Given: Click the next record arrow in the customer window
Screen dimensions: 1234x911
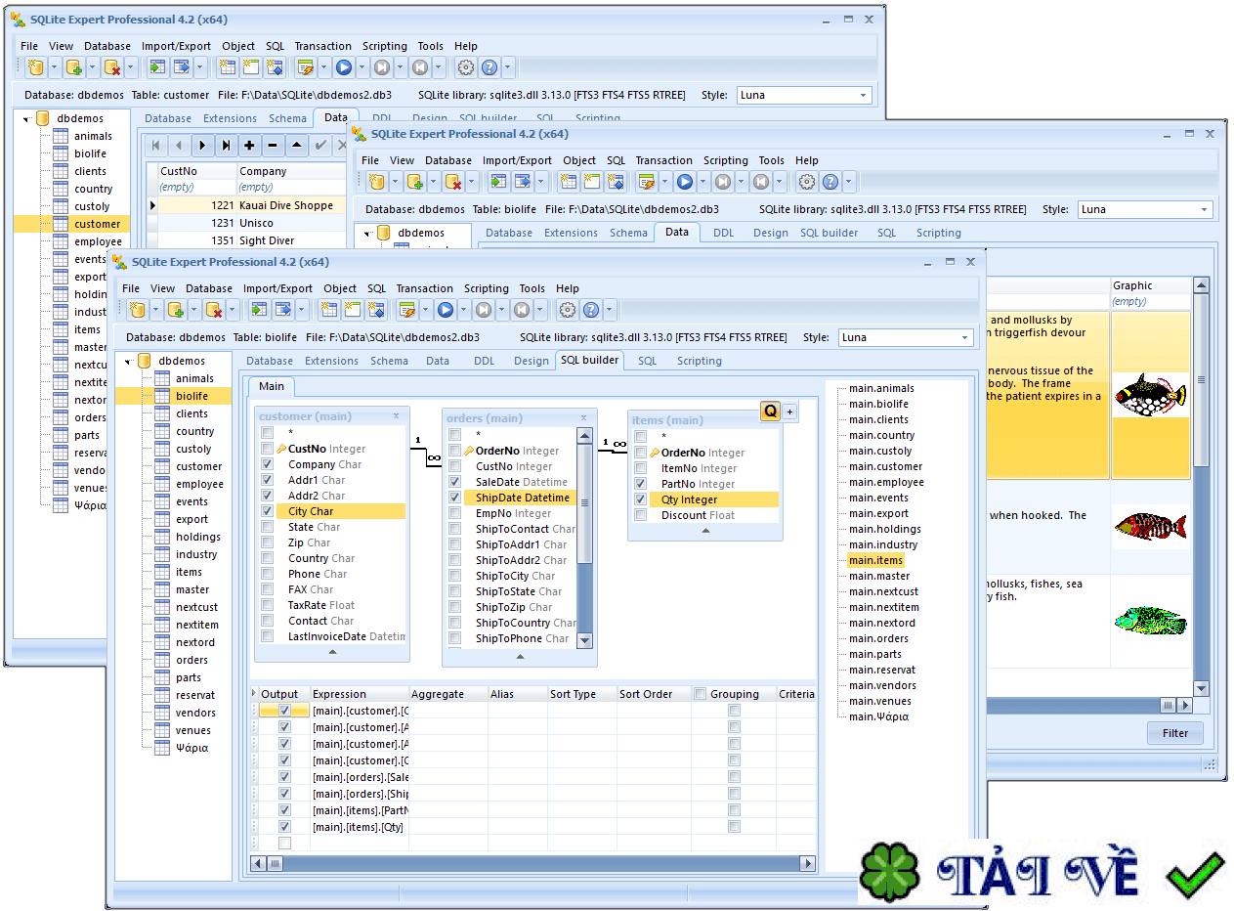Looking at the screenshot, I should point(202,146).
